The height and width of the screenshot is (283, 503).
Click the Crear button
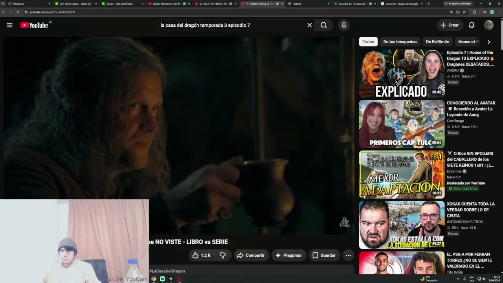[450, 25]
